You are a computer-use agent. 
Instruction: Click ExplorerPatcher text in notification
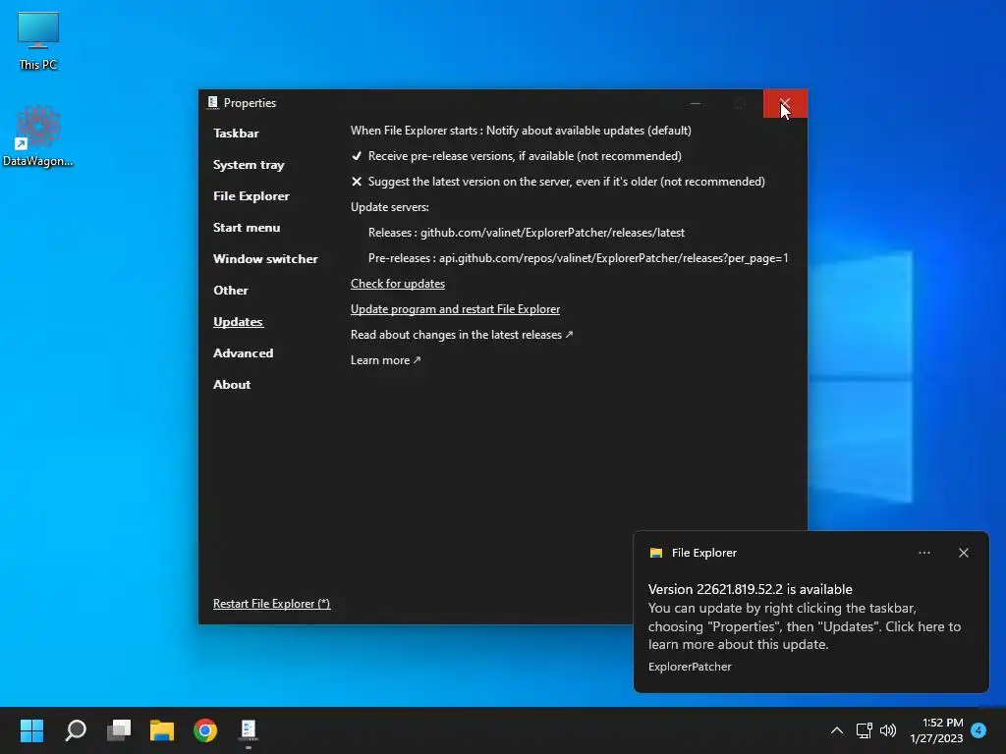coord(690,667)
